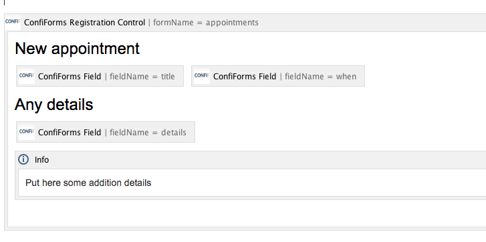
Task: Place cursor on the empty line above the macro
Action: pos(4,3)
